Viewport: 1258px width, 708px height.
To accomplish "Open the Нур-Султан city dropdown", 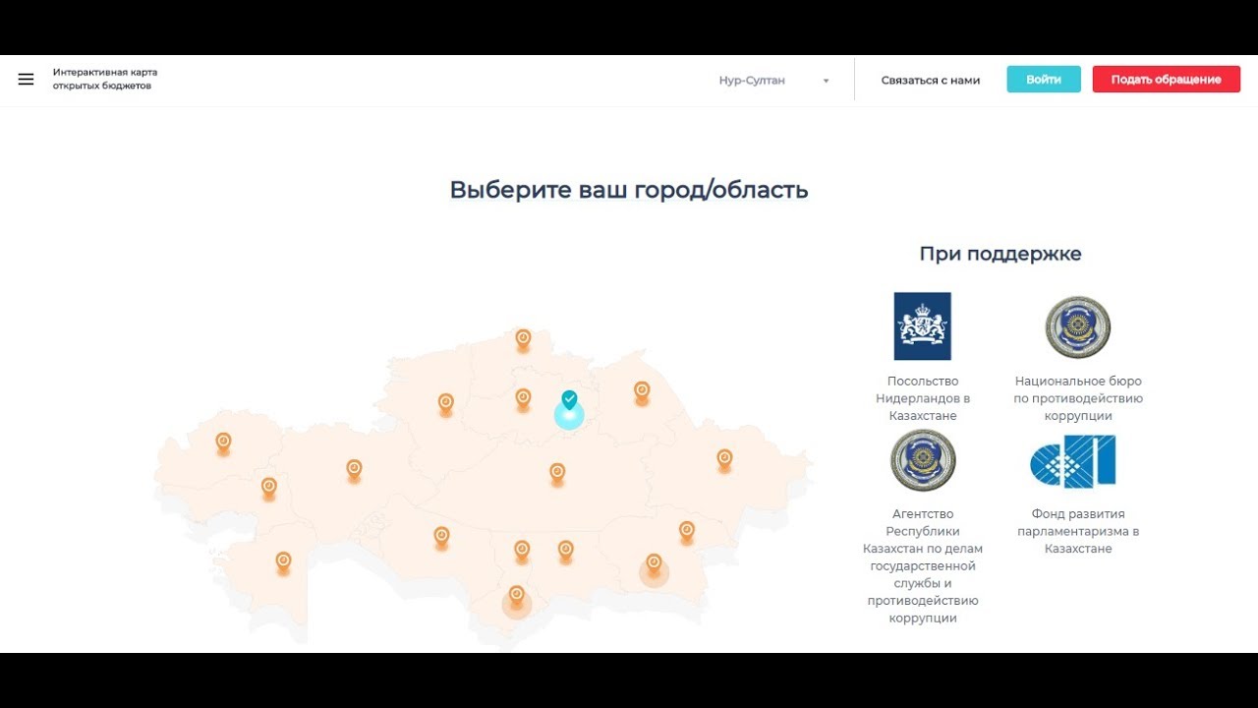I will (773, 81).
